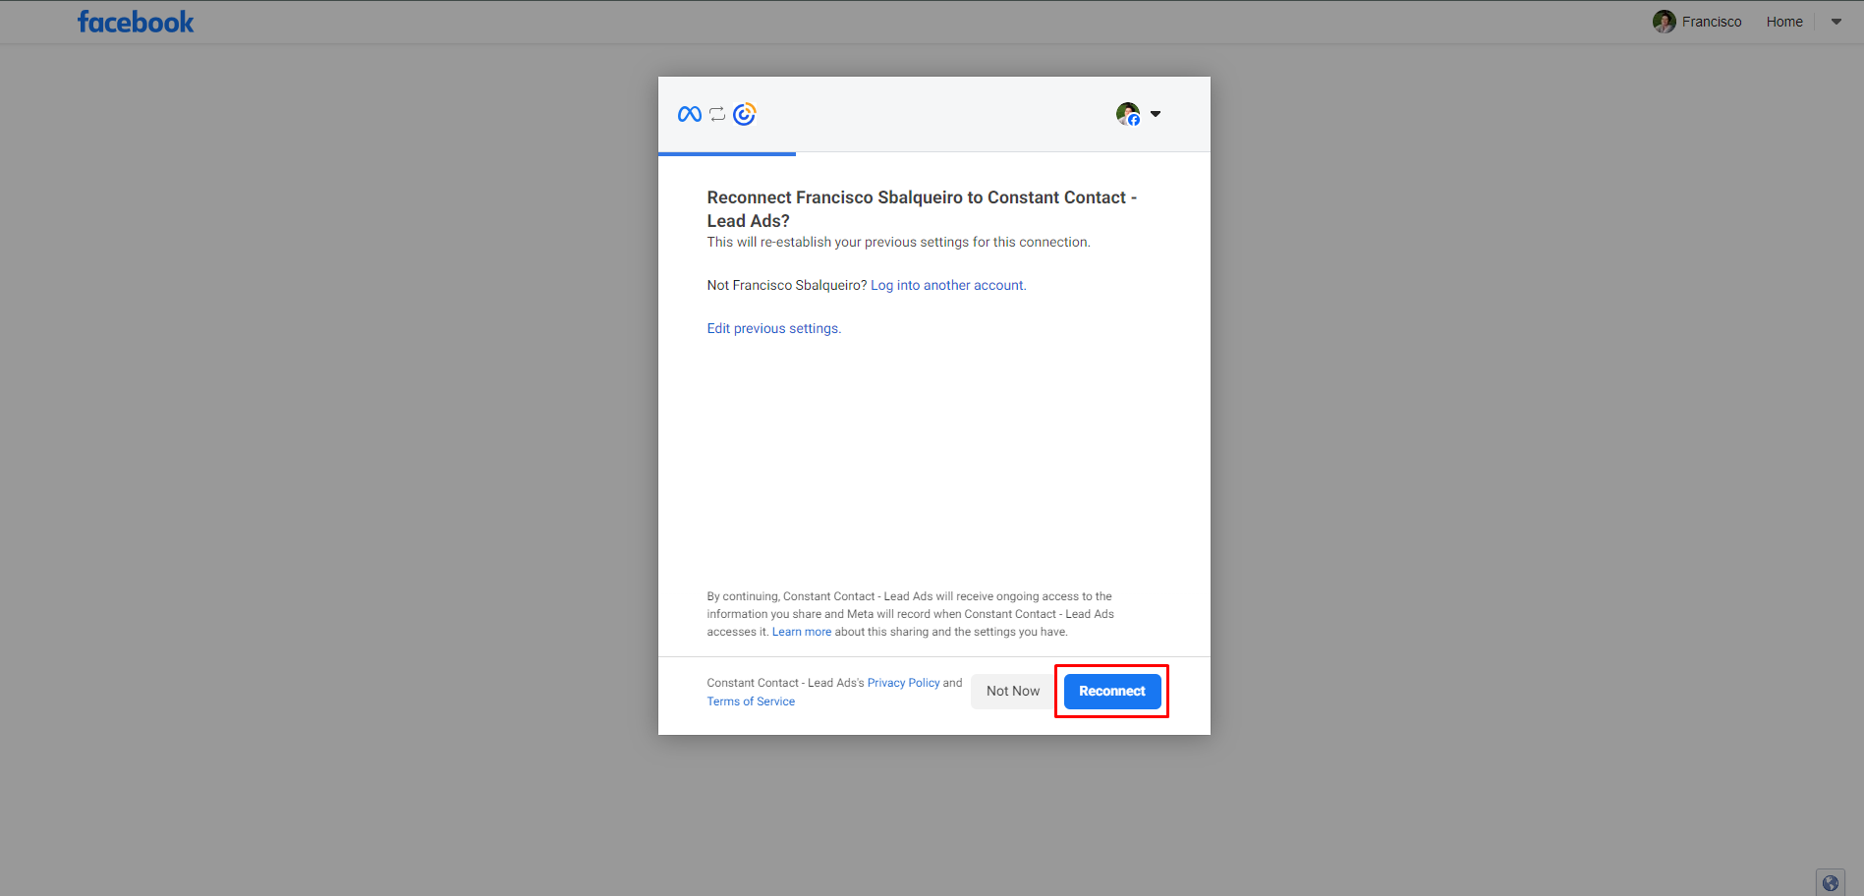Click the globe icon at bottom right
Viewport: 1864px width, 896px height.
coord(1830,882)
